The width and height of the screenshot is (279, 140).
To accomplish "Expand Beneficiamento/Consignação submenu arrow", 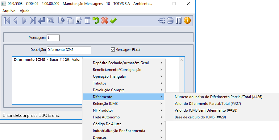I will (161, 70).
